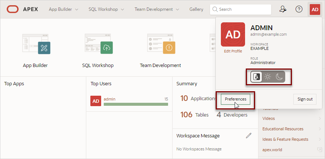Click the admin user link in Top Users

pos(109,99)
